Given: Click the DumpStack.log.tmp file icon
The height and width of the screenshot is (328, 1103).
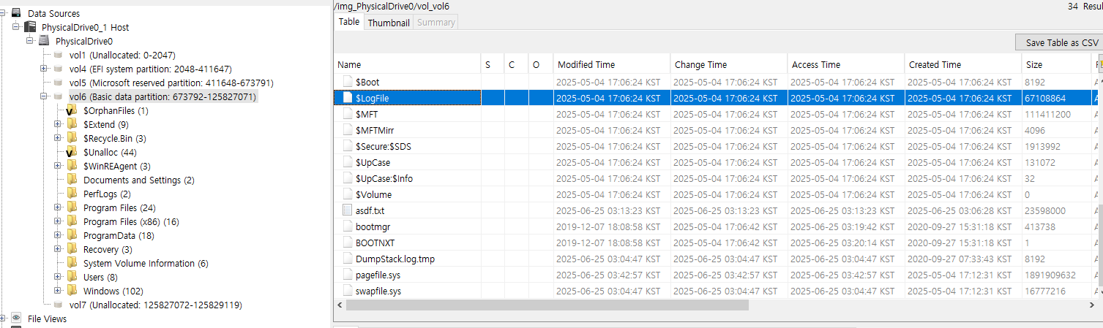Looking at the screenshot, I should click(x=348, y=259).
